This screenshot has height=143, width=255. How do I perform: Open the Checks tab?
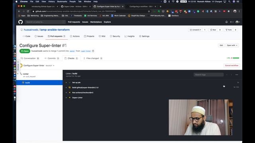(71, 58)
